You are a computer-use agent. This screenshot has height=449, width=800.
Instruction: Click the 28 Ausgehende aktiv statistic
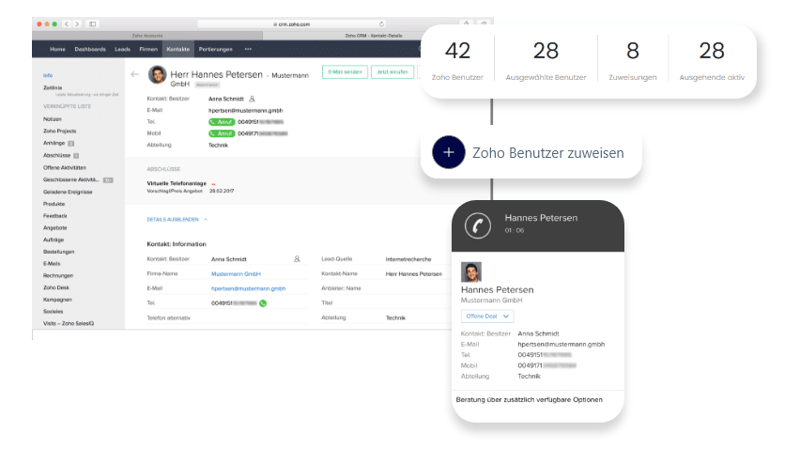coord(712,60)
